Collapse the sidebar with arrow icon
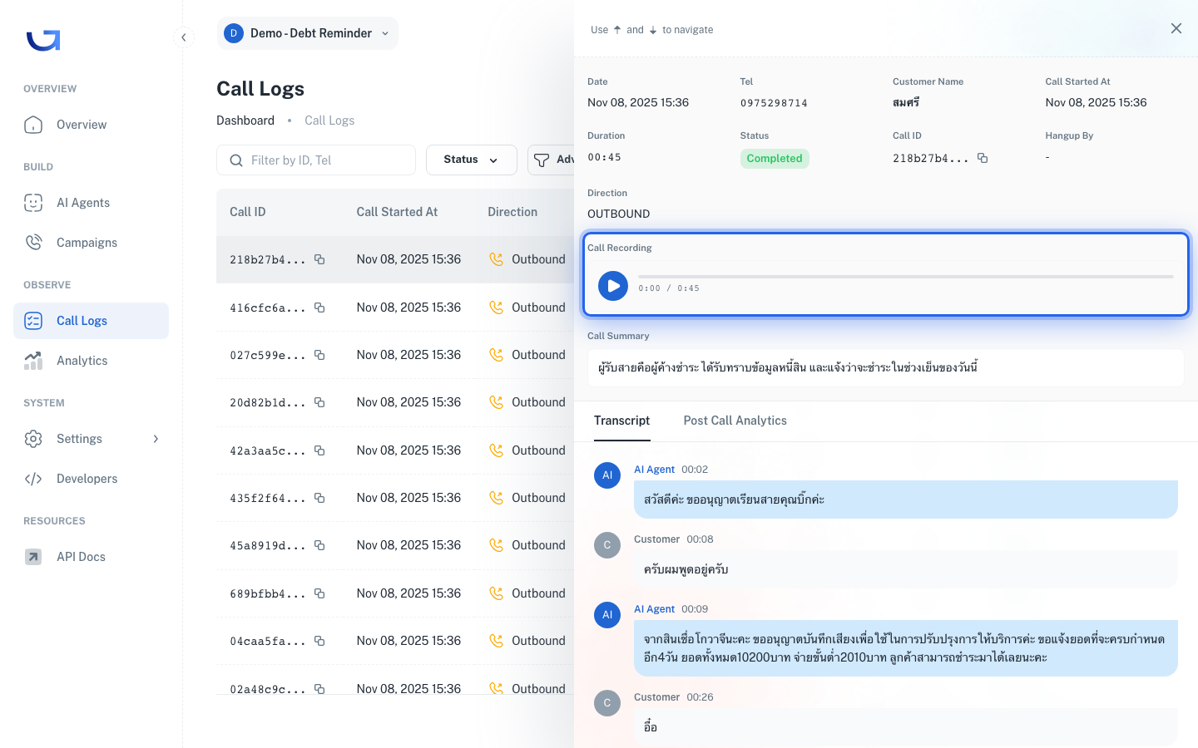This screenshot has width=1198, height=748. (184, 37)
